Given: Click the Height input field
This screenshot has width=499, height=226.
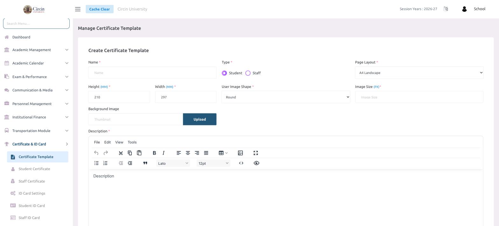Looking at the screenshot, I should [119, 97].
